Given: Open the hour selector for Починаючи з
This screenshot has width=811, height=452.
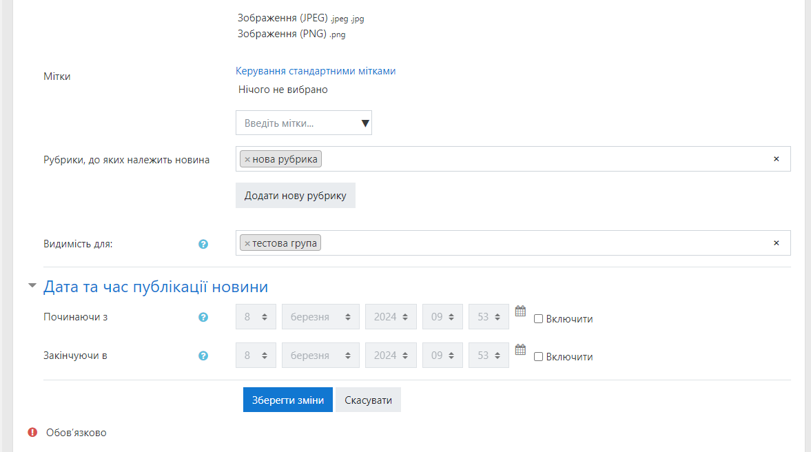Looking at the screenshot, I should click(x=443, y=316).
